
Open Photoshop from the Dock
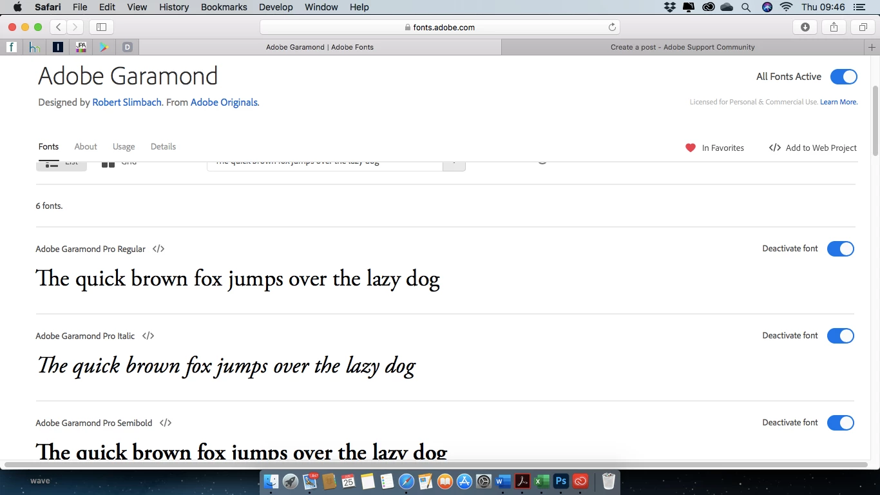[x=561, y=481]
